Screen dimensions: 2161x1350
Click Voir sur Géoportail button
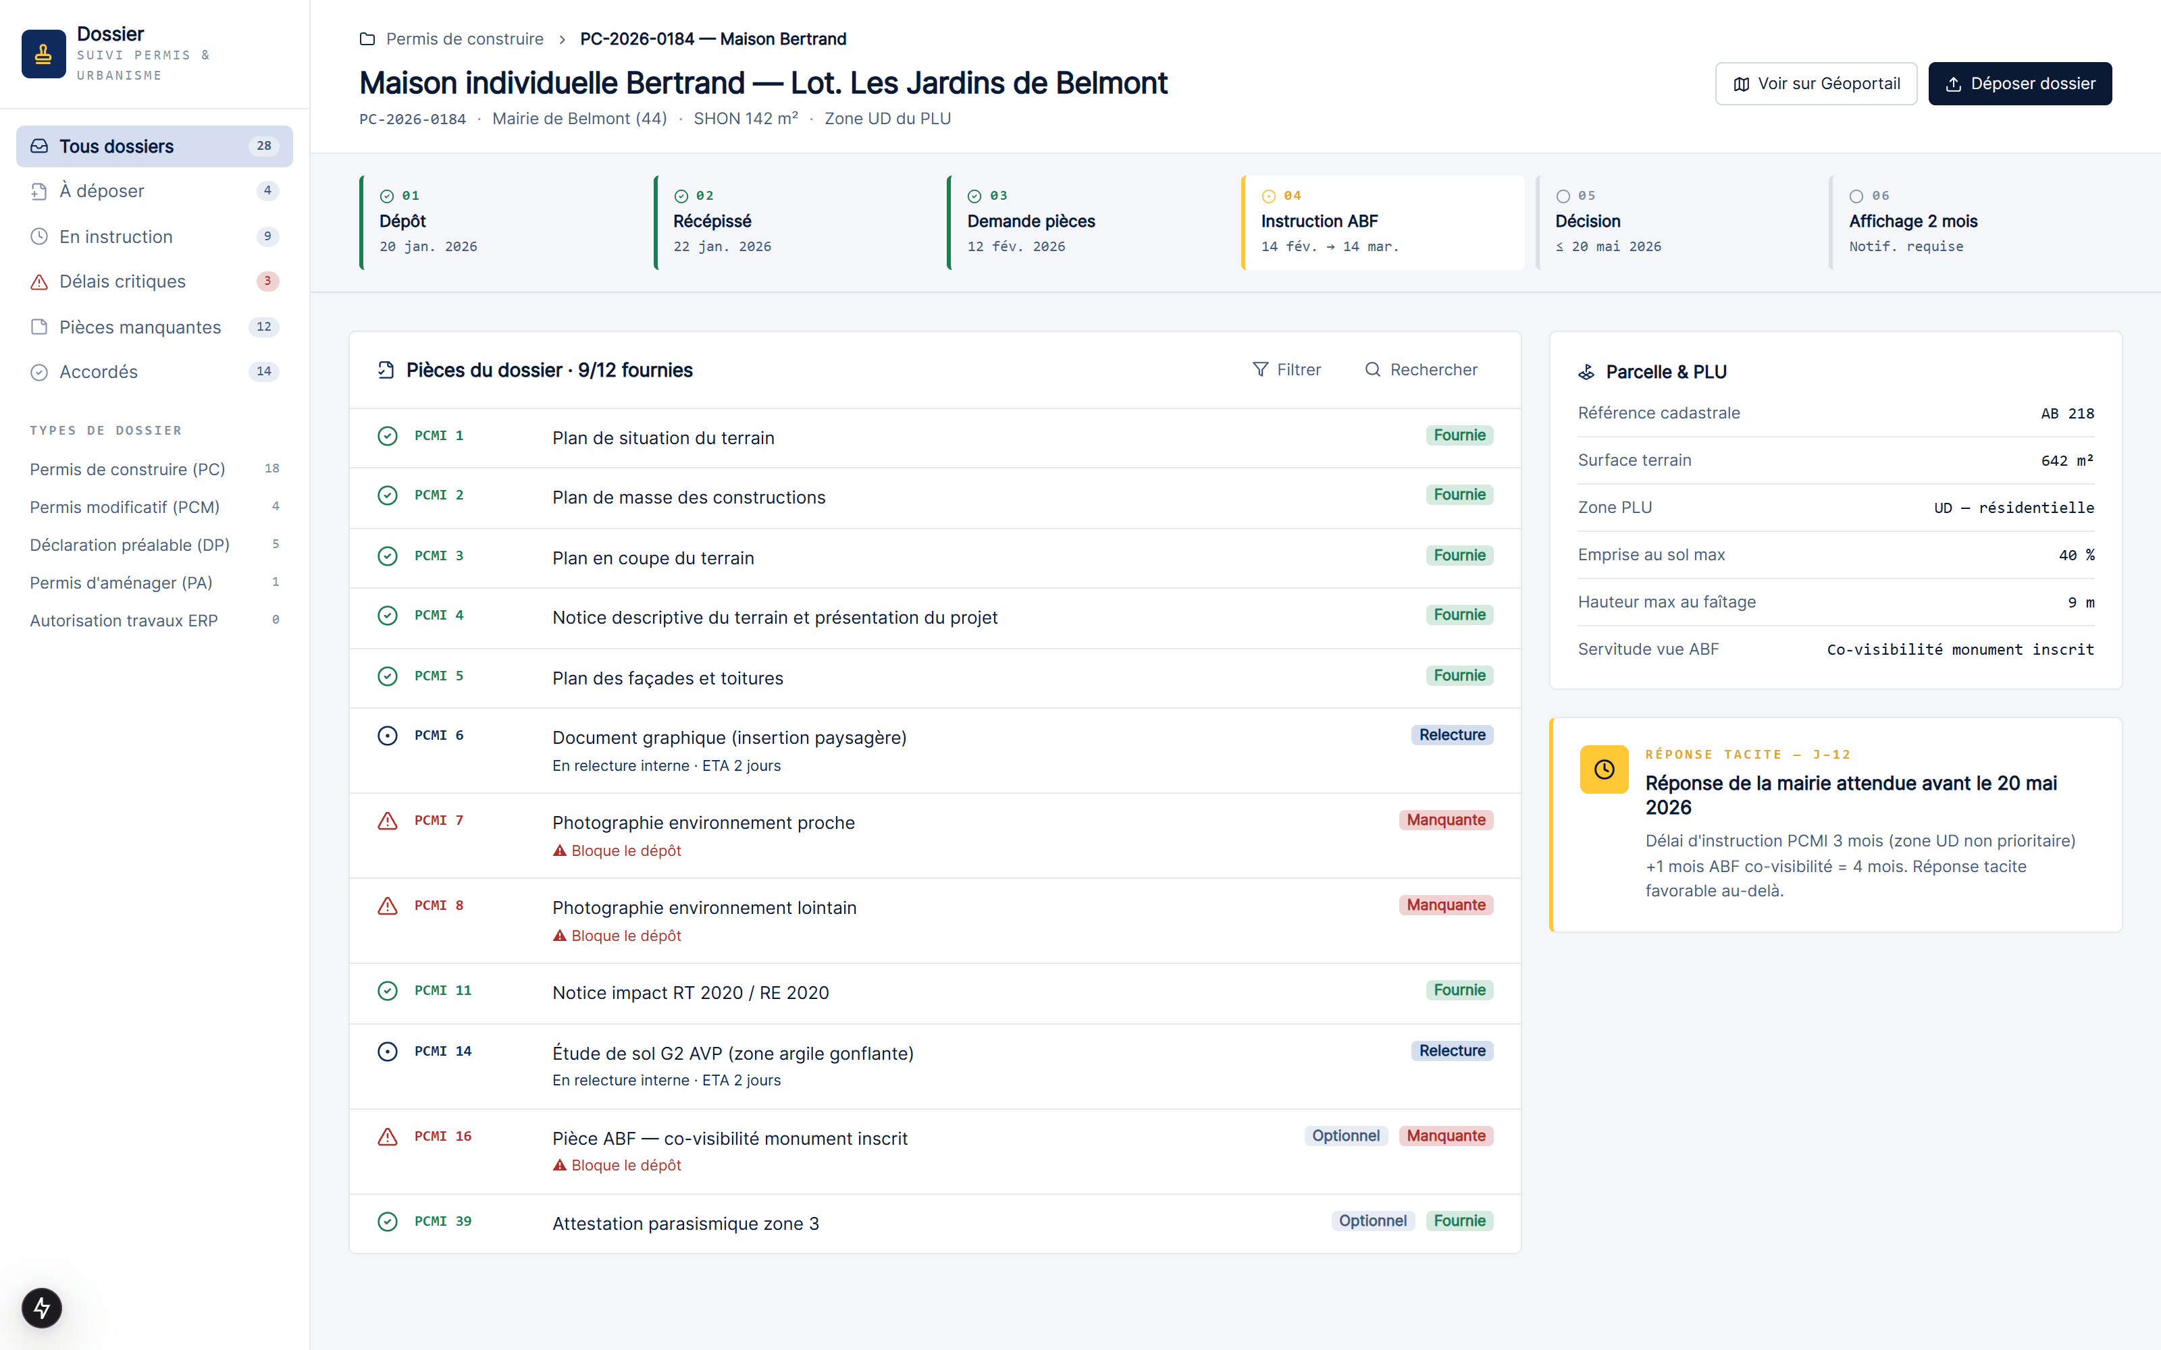pos(1817,84)
